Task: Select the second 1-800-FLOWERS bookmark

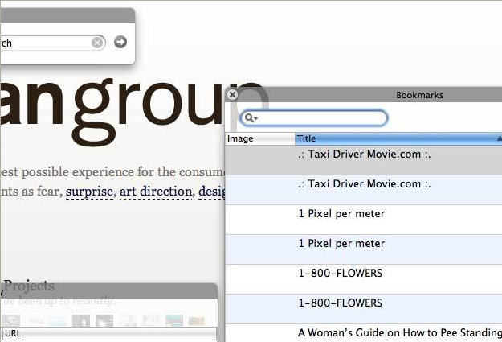Action: 364,309
